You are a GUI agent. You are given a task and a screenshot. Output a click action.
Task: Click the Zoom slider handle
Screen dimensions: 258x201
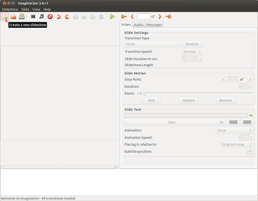[x=144, y=93]
